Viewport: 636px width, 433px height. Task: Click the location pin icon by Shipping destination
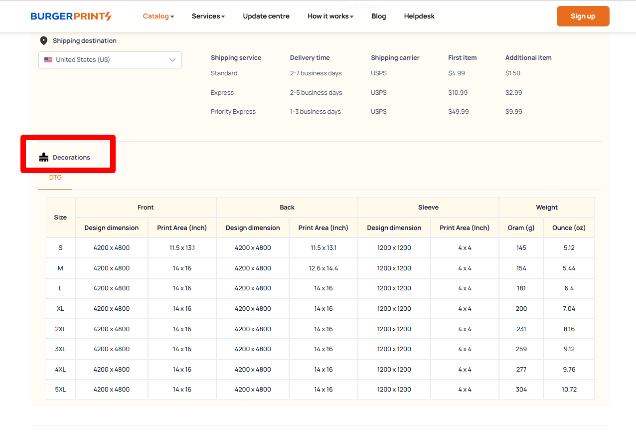[44, 41]
